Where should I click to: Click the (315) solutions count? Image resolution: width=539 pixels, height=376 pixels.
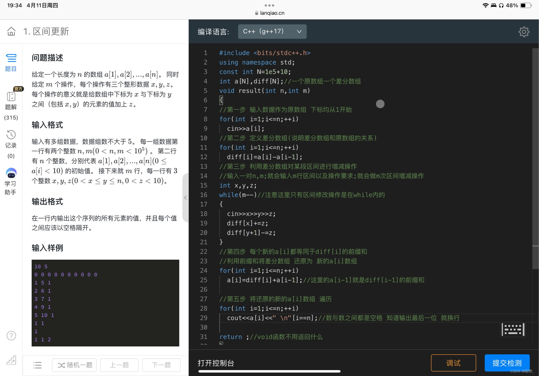click(11, 117)
